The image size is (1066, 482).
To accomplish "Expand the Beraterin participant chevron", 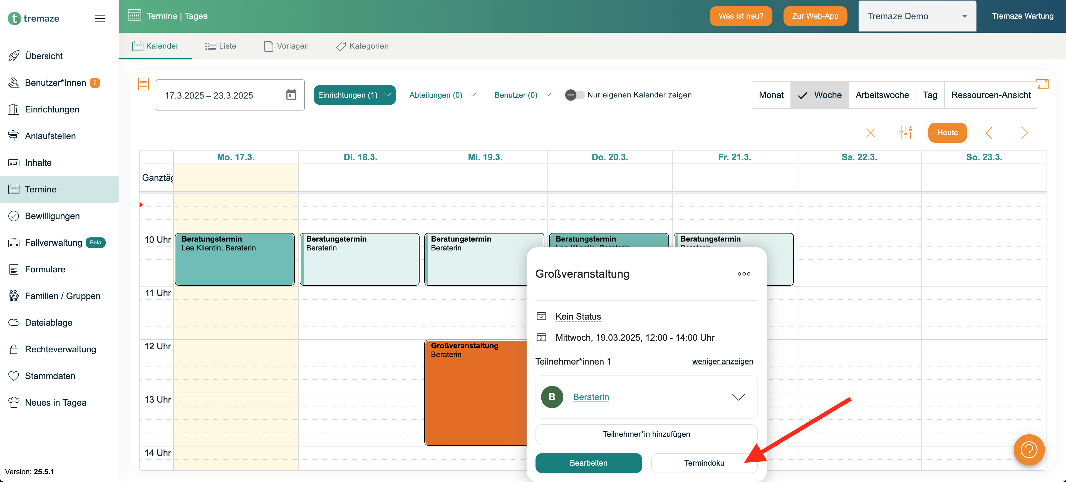I will (738, 397).
